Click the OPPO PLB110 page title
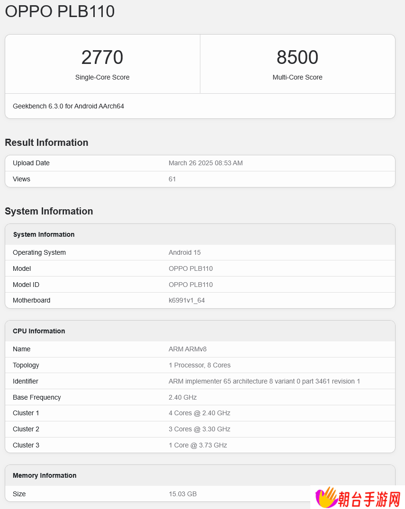 [x=60, y=11]
